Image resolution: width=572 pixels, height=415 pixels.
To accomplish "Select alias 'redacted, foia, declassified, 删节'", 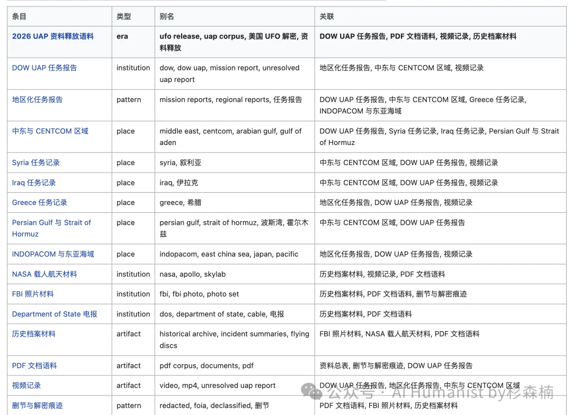I will pyautogui.click(x=214, y=405).
